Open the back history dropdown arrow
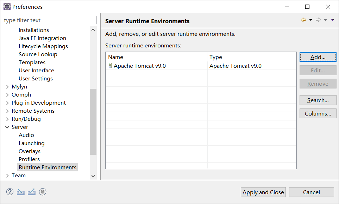339x204 pixels. click(x=310, y=20)
